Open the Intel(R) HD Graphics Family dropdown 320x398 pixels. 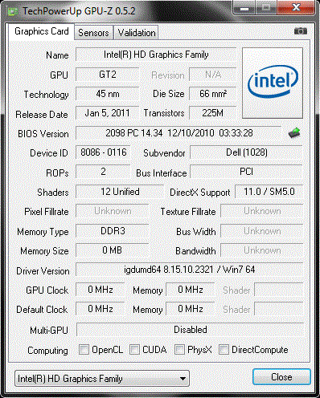pos(102,379)
